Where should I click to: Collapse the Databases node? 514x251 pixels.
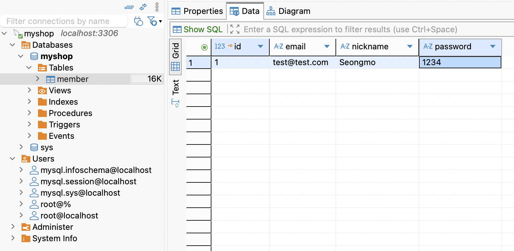point(13,45)
